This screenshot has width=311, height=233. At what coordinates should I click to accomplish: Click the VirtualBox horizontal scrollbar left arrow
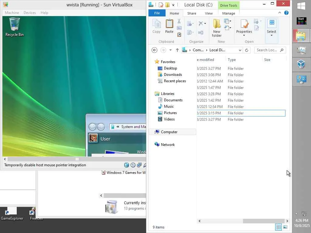click(5, 159)
